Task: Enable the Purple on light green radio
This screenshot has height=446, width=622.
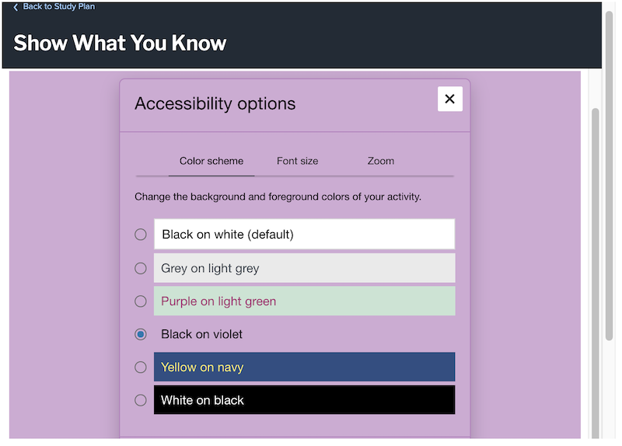Action: pos(141,301)
